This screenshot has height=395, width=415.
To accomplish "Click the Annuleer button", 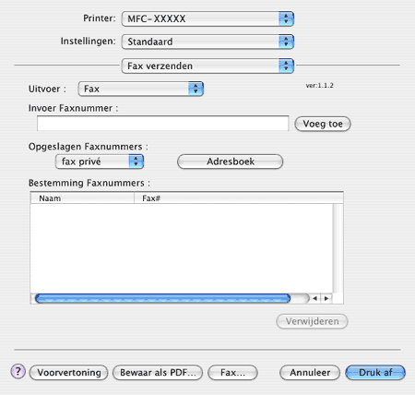I will [x=310, y=373].
